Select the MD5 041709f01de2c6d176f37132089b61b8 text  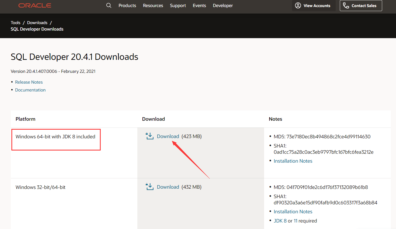321,187
